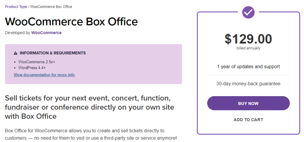Click the Box Office for WooCommerce description paragraph
Screen dimensions: 304x142
(x=91, y=135)
